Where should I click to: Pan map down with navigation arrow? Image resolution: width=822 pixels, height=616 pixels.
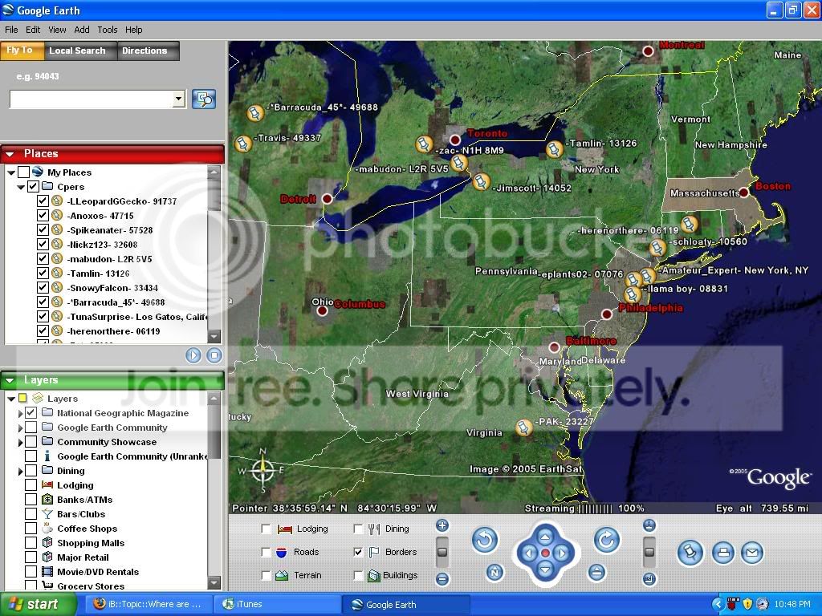[x=545, y=570]
